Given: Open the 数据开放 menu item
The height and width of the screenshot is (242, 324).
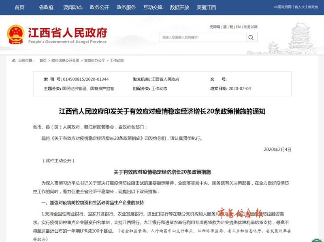Looking at the screenshot, I should click(179, 7).
